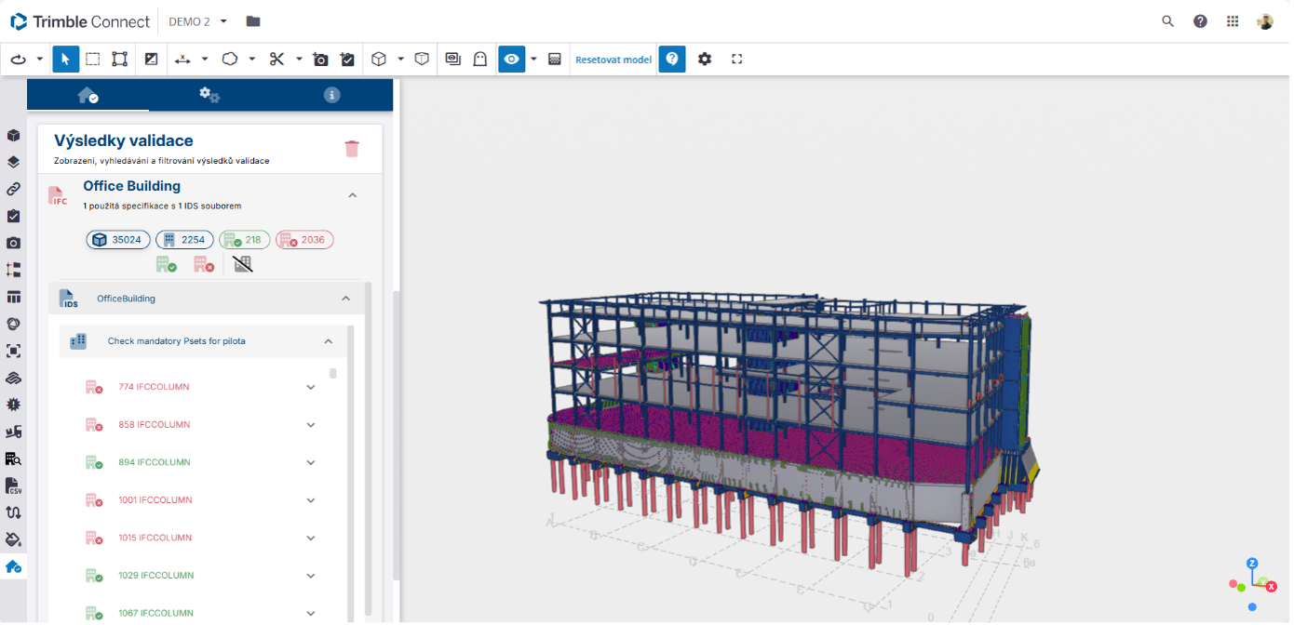Click the blue Z axis on gizmo
The height and width of the screenshot is (625, 1294).
click(x=1252, y=564)
